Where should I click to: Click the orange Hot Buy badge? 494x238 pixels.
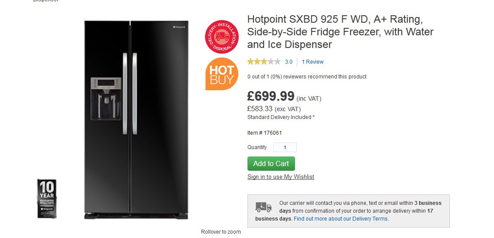[222, 74]
